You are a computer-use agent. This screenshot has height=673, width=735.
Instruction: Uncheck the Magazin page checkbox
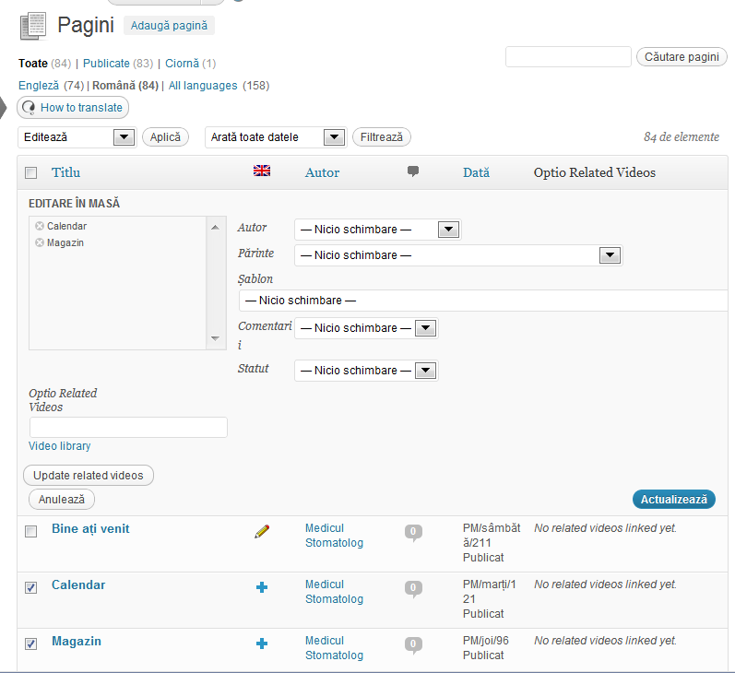[31, 643]
